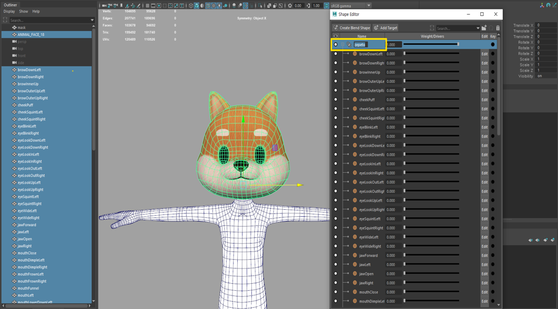
Task: Toggle visibility circle of browDownLeft target
Action: tap(336, 54)
